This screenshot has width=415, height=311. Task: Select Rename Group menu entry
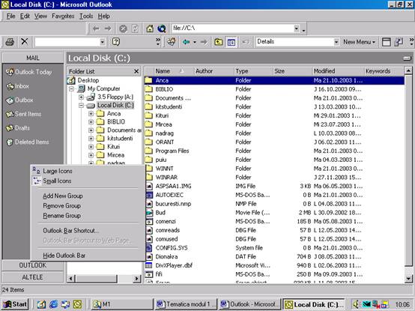point(88,216)
